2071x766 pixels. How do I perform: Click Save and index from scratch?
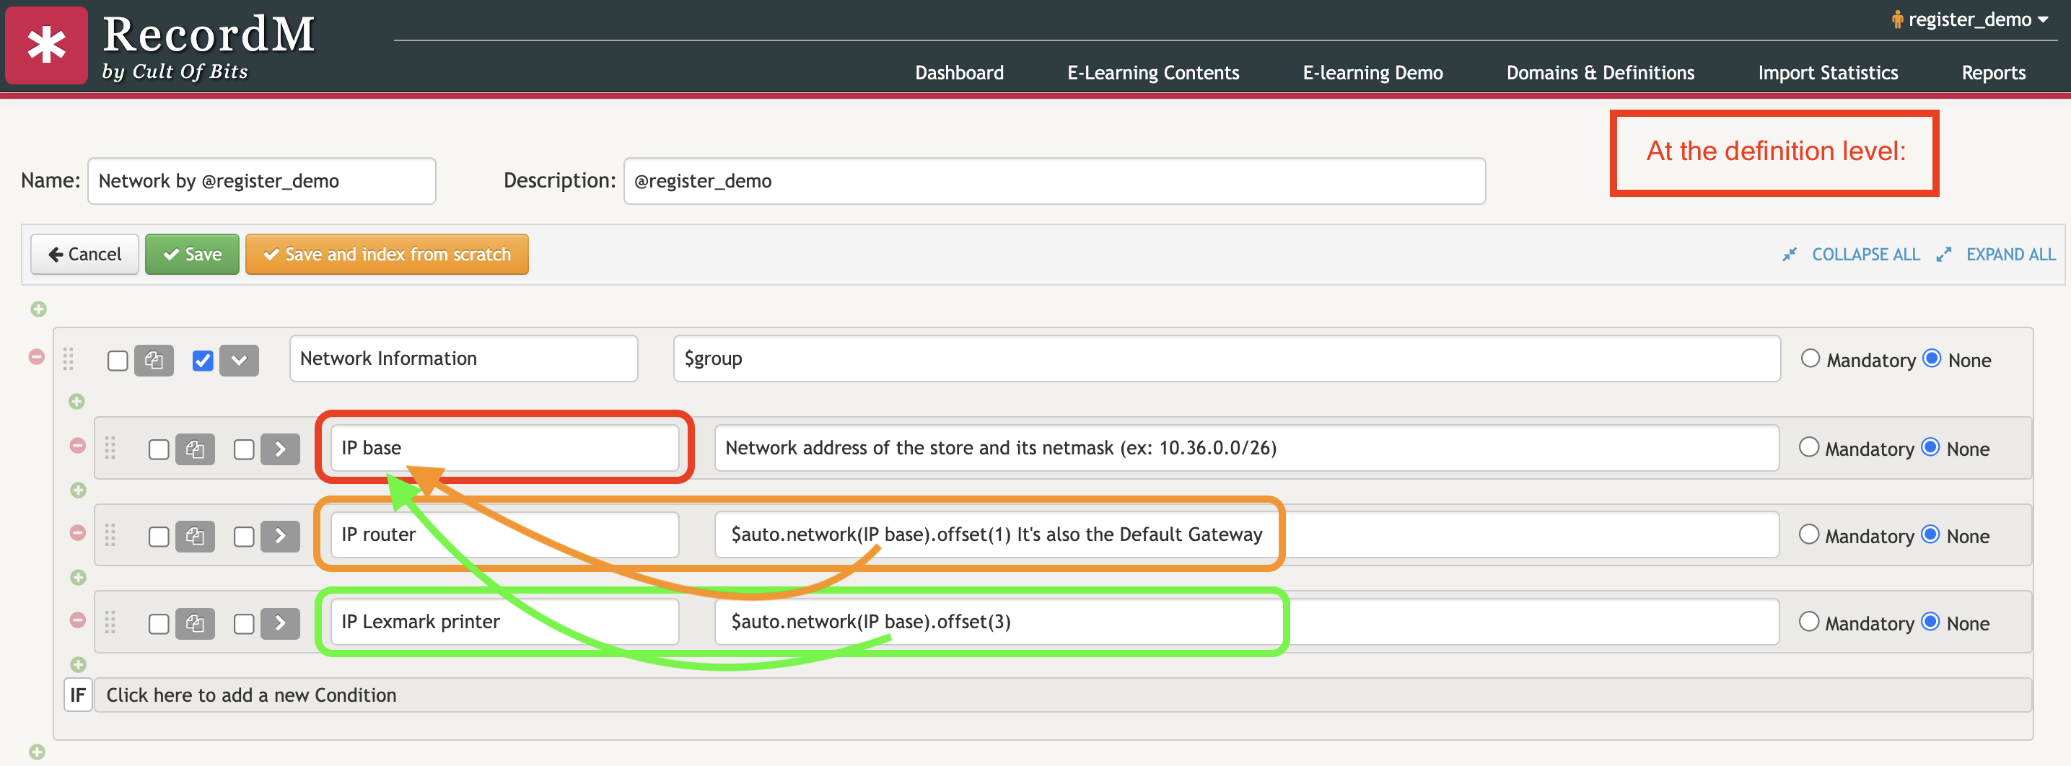387,255
